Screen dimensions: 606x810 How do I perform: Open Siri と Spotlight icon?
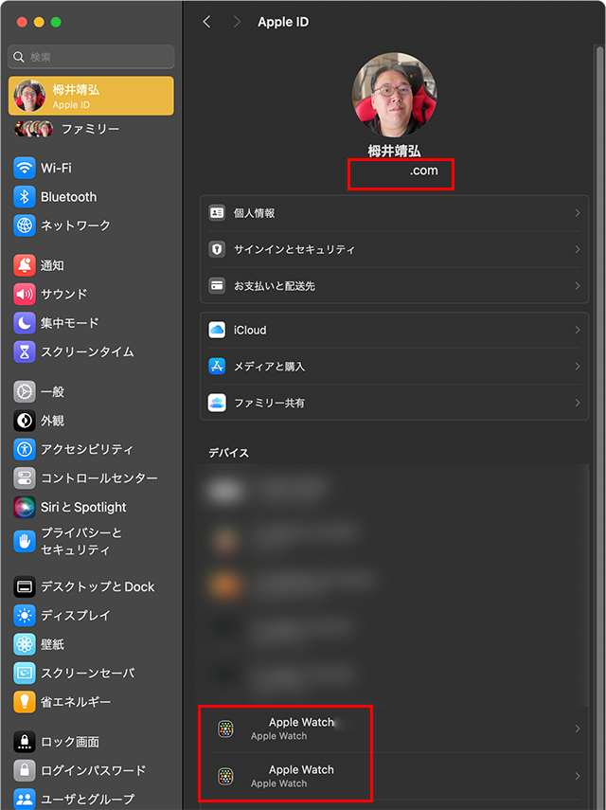(25, 507)
